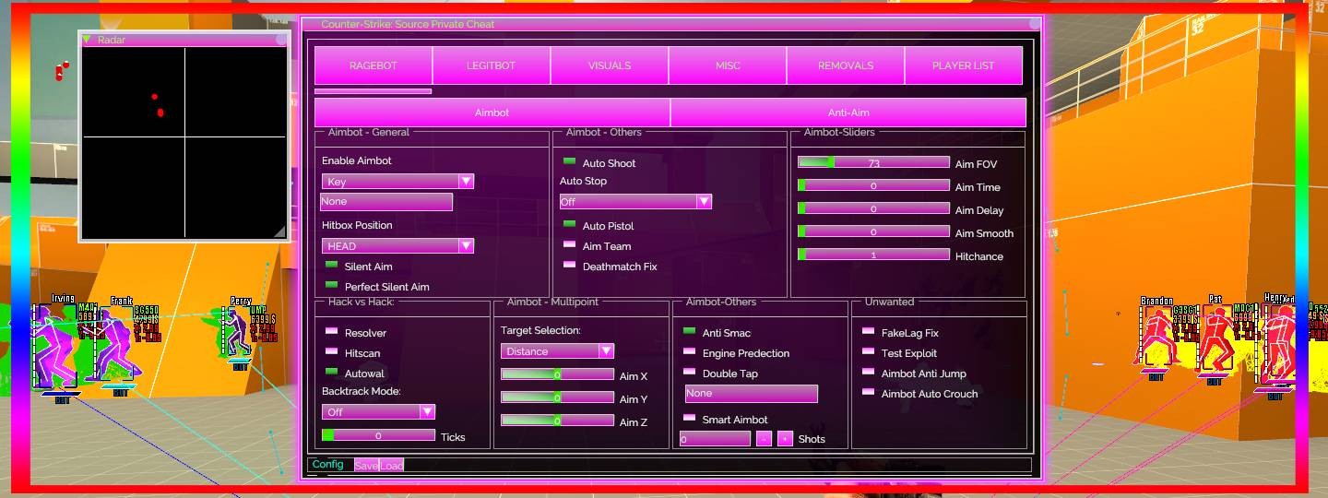This screenshot has height=498, width=1328.
Task: Click the 'Backtrack Mode:' label
Action: (362, 391)
